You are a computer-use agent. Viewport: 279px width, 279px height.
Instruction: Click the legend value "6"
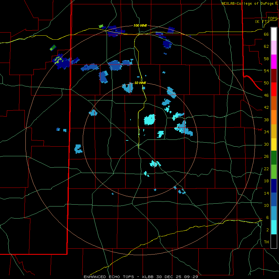click(x=268, y=217)
